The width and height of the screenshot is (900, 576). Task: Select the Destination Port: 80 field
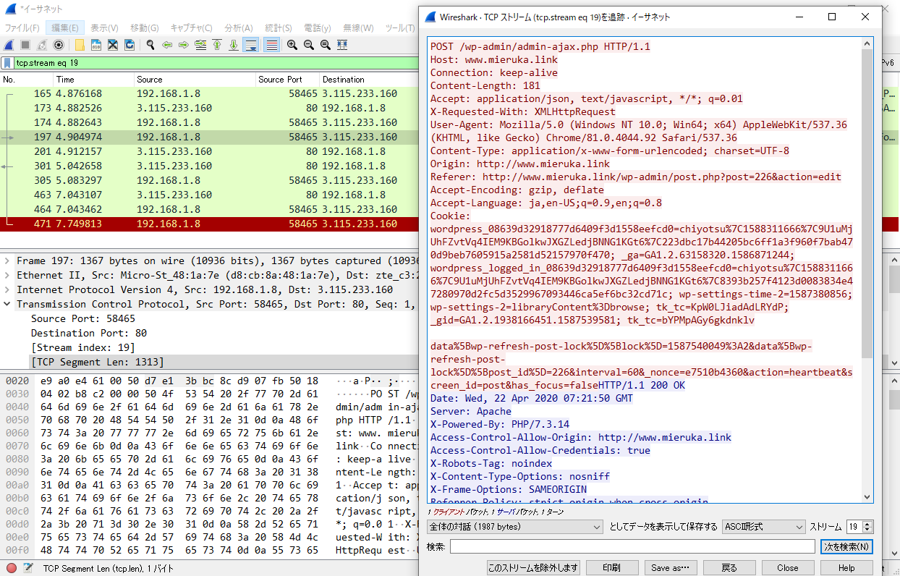point(89,333)
